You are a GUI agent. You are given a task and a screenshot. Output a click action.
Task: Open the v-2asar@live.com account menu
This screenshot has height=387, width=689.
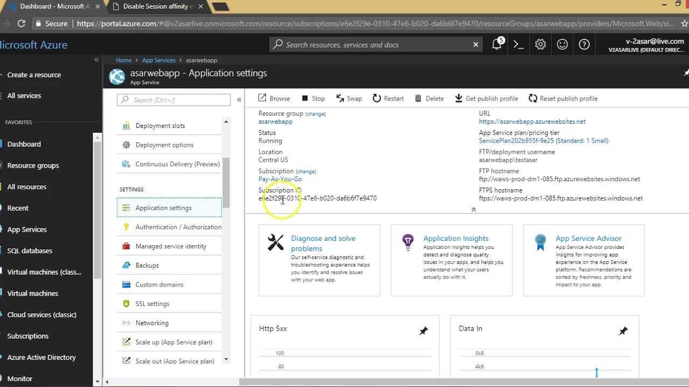pos(646,45)
